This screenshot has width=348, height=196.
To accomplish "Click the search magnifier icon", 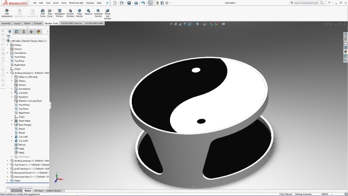I will coord(322,3).
